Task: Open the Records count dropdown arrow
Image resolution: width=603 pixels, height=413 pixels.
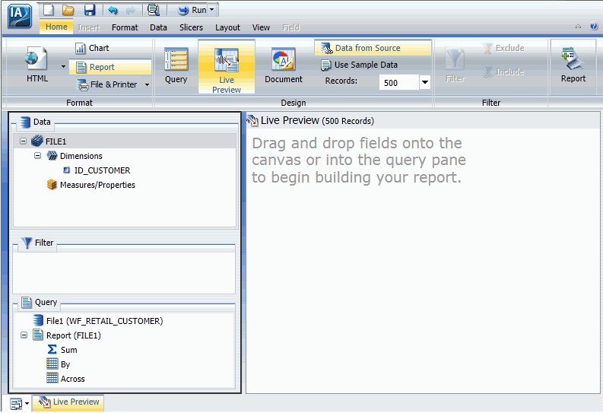Action: coord(424,82)
